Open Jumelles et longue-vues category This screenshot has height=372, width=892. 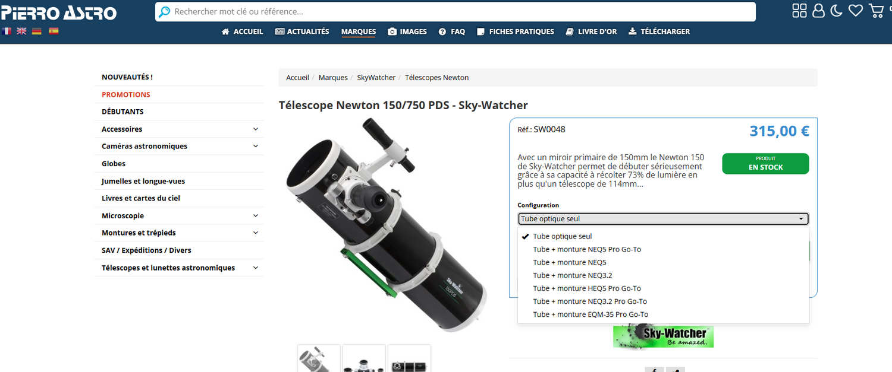tap(143, 181)
